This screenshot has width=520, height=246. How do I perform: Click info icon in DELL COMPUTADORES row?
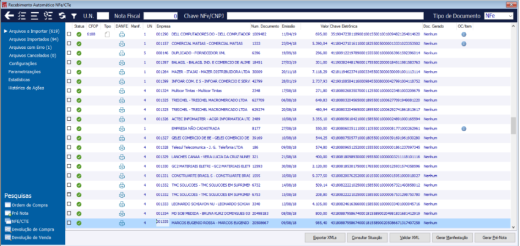tap(464, 34)
